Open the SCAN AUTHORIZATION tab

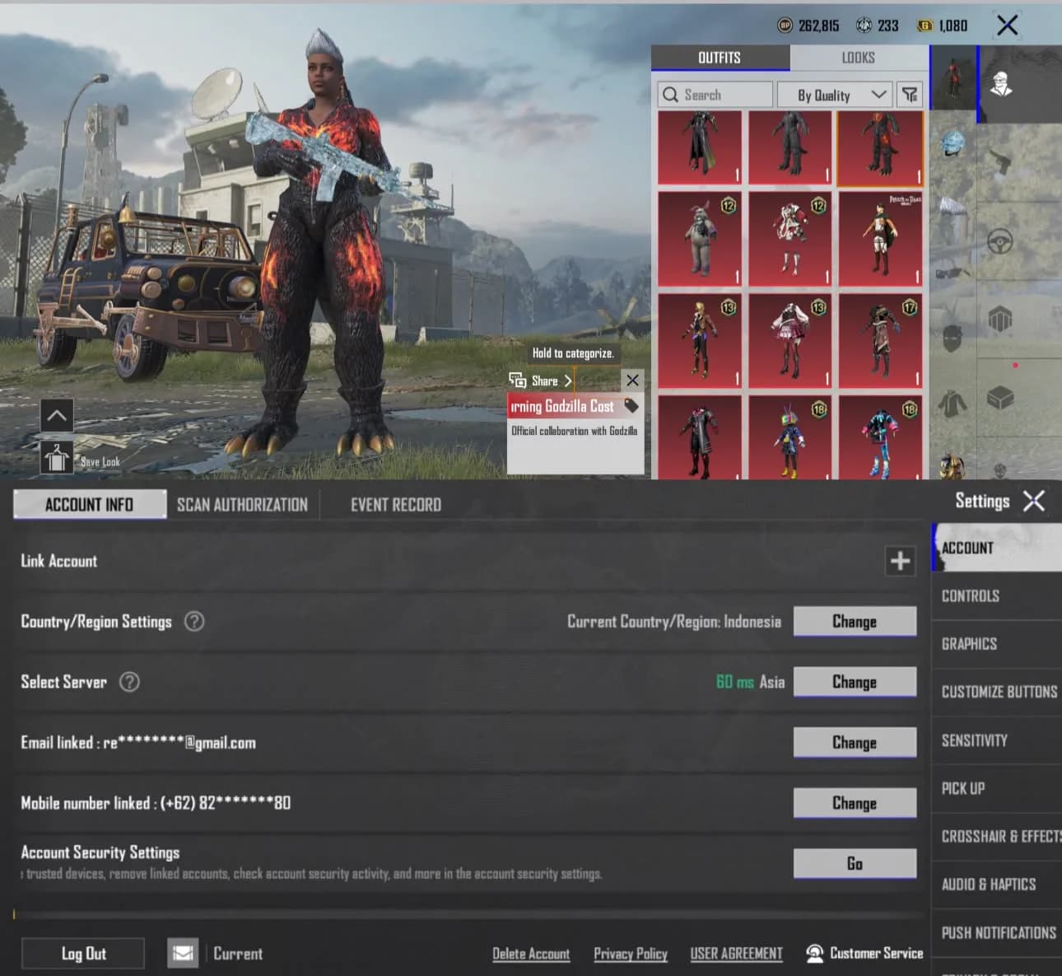click(x=242, y=505)
